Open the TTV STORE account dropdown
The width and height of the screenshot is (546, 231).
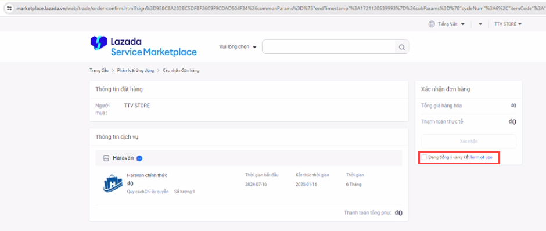508,24
